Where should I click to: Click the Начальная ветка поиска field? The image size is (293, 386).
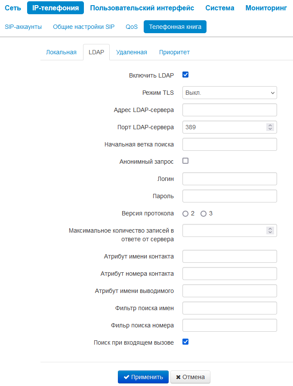coord(230,144)
